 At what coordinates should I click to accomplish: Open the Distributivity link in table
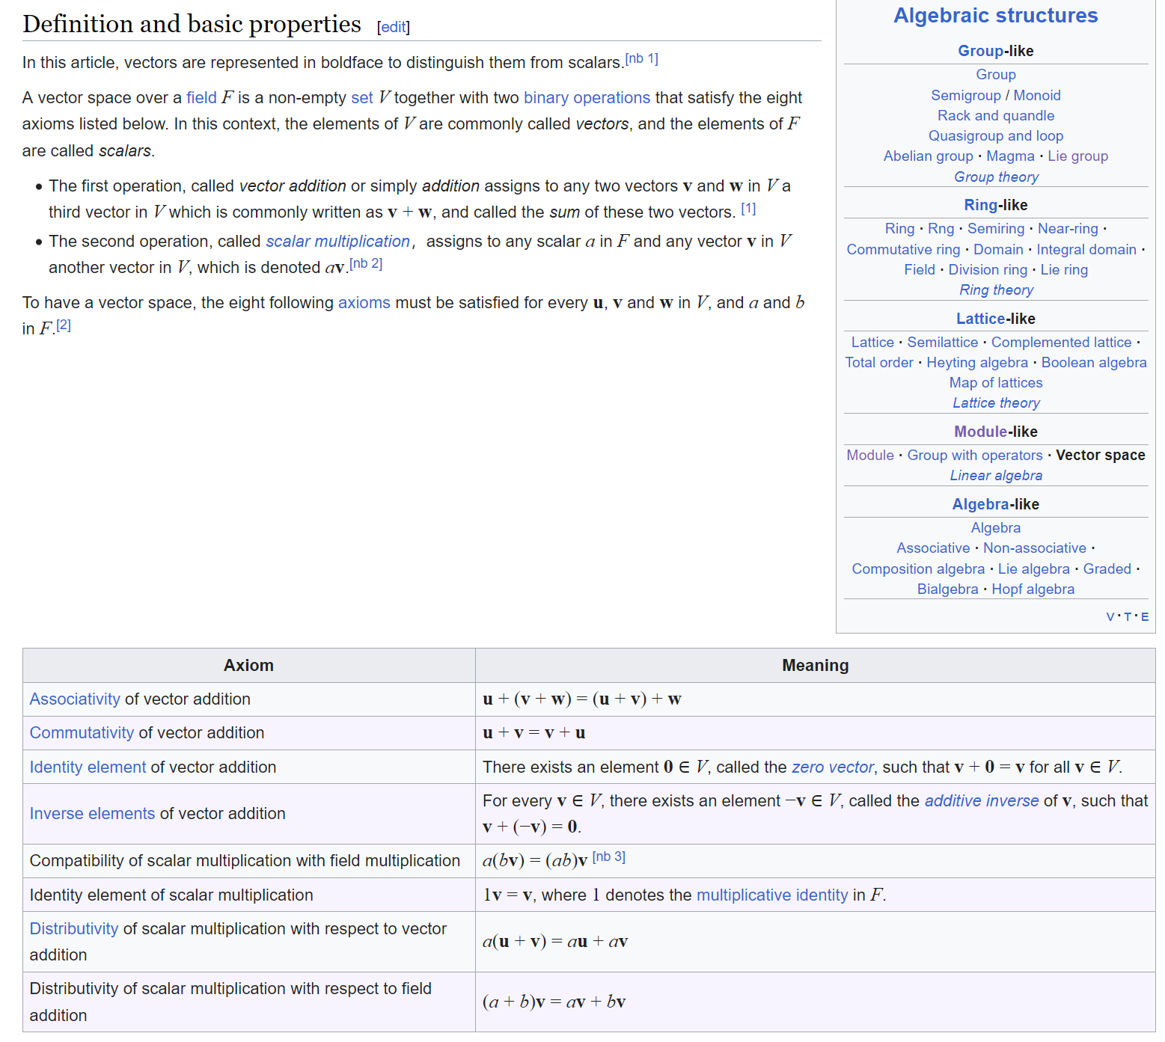(x=74, y=929)
